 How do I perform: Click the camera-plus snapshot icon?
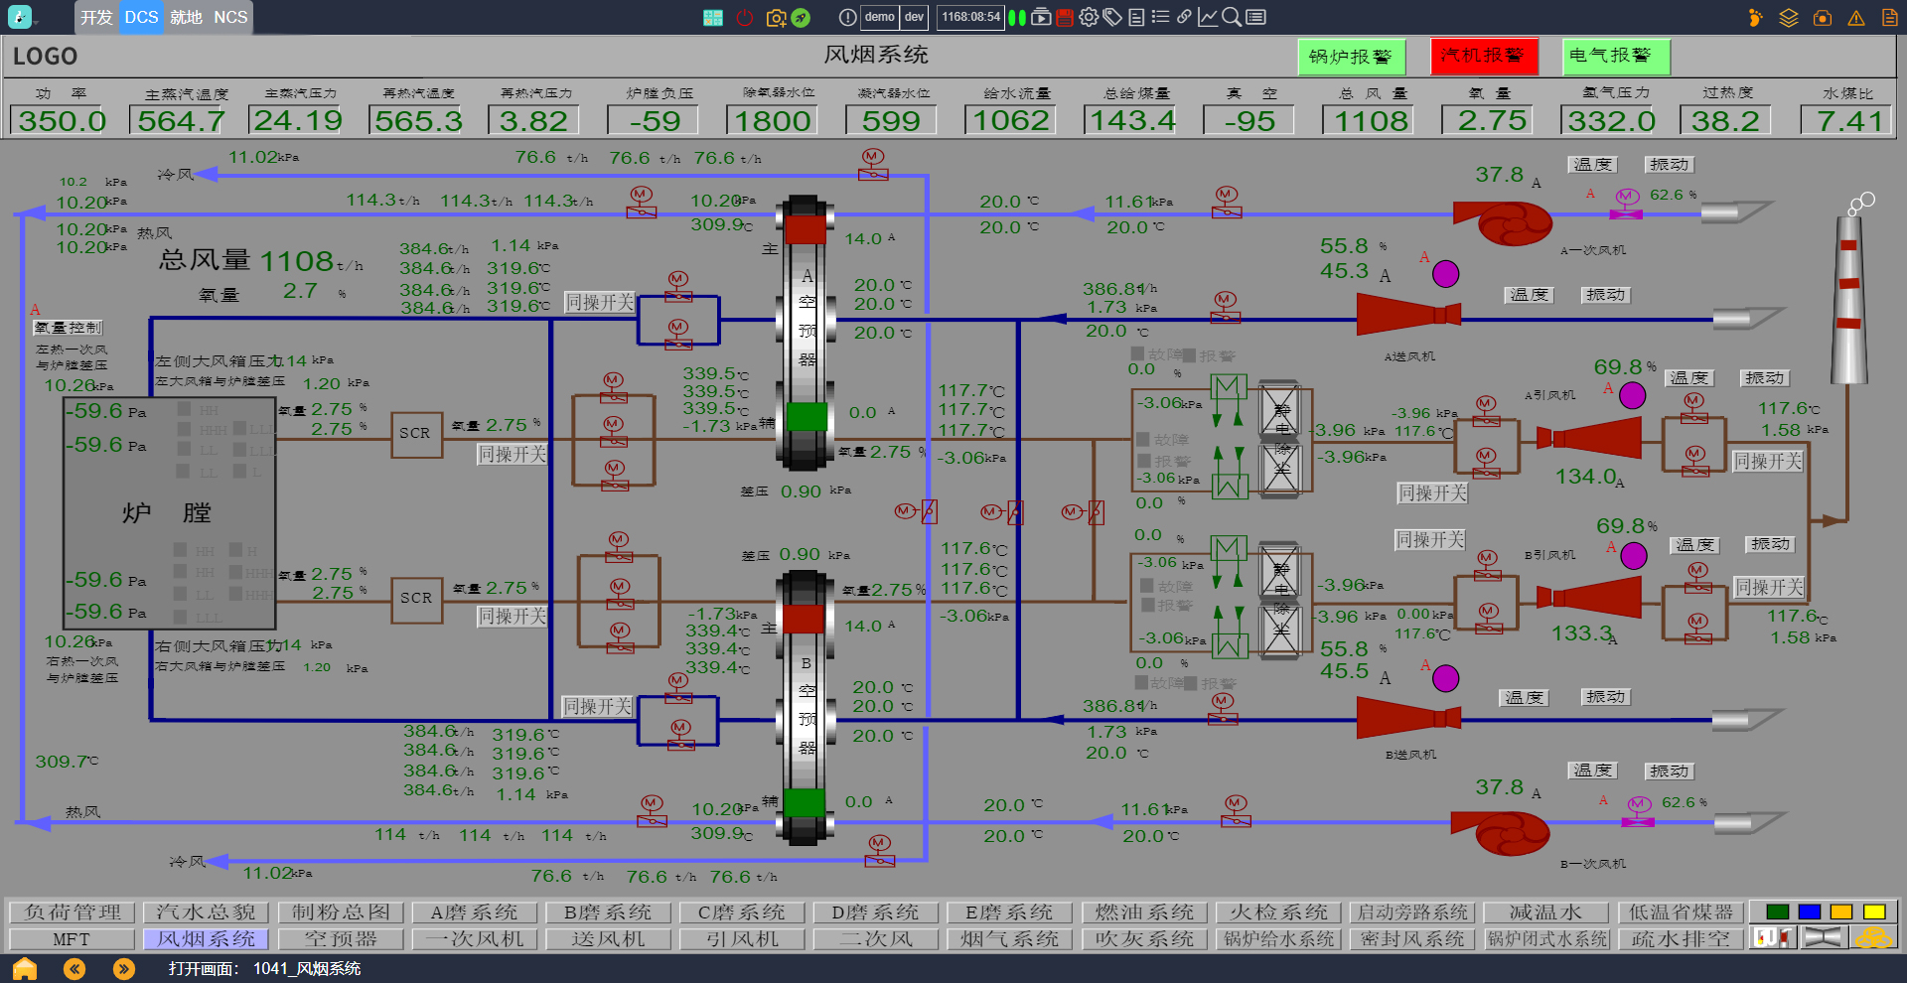click(x=776, y=17)
